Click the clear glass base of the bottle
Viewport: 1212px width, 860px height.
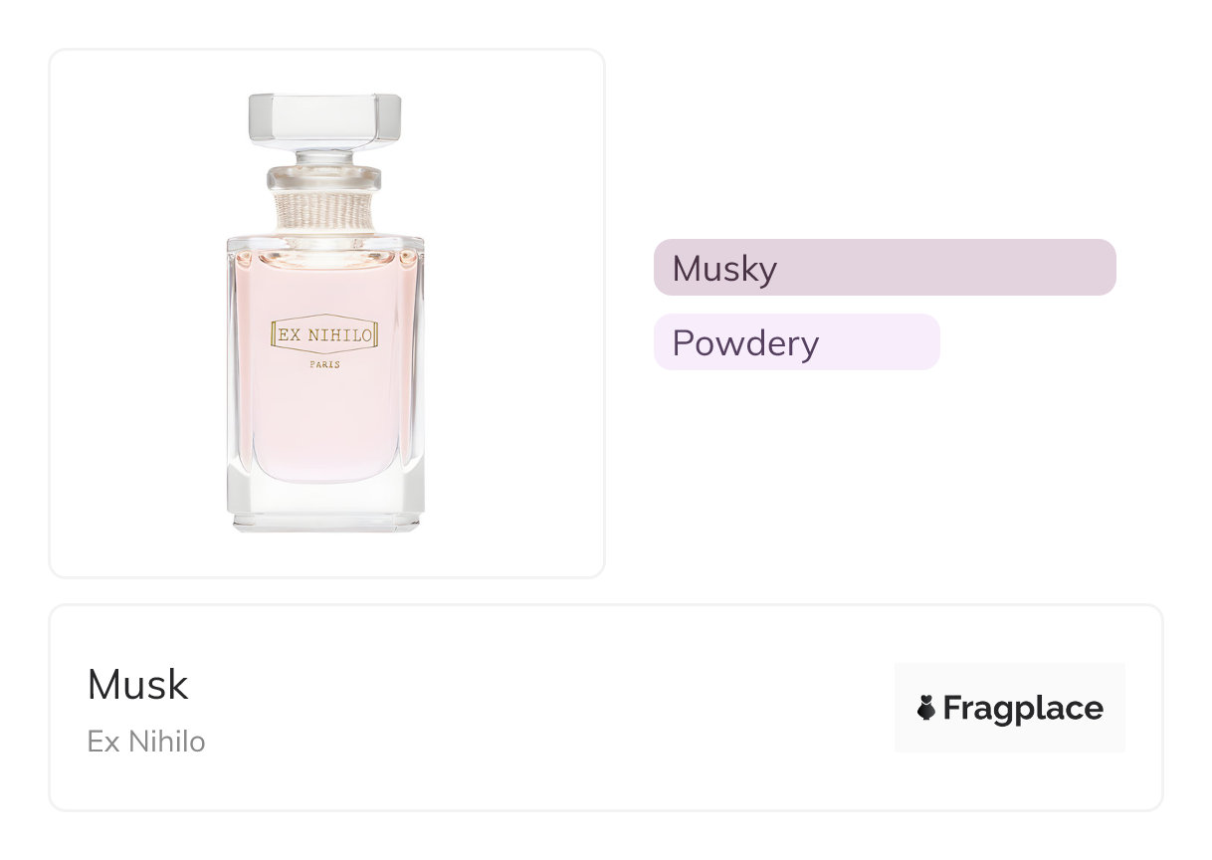pos(324,506)
